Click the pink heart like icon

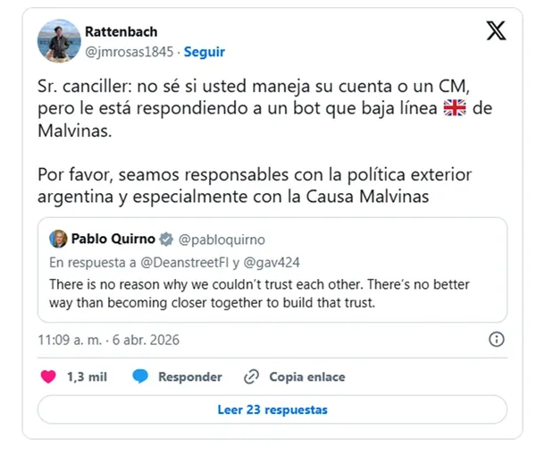click(x=49, y=376)
